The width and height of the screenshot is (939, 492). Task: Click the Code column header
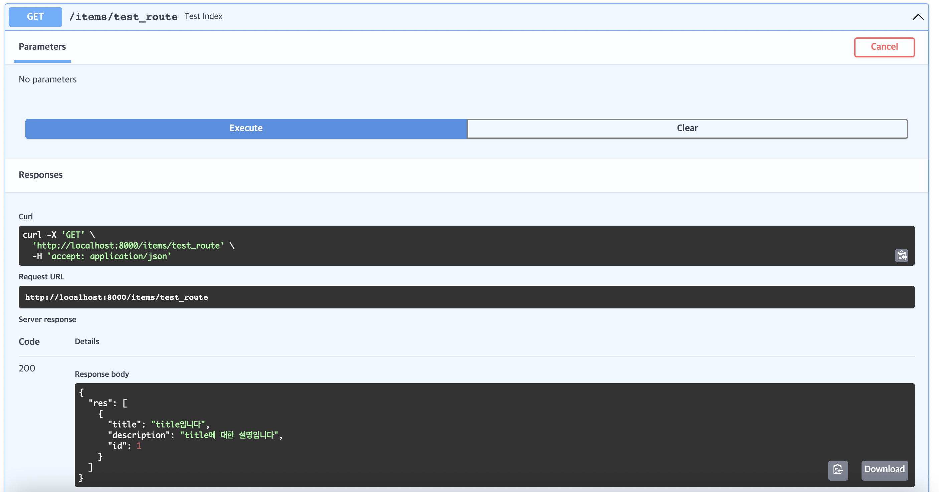tap(29, 342)
